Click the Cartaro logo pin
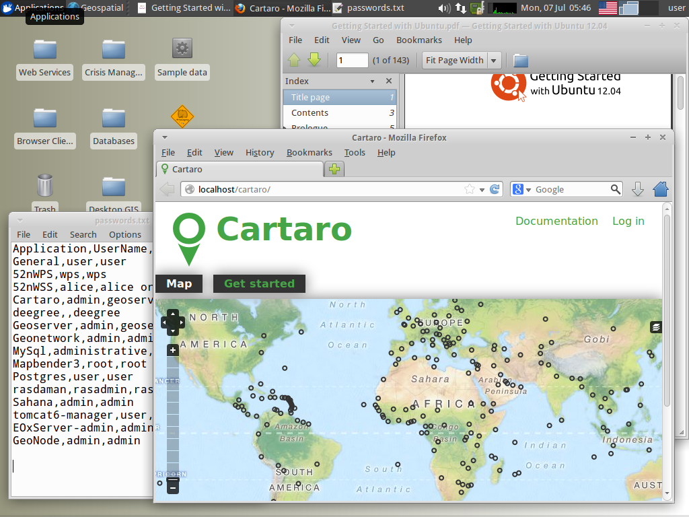This screenshot has width=689, height=517. (189, 239)
